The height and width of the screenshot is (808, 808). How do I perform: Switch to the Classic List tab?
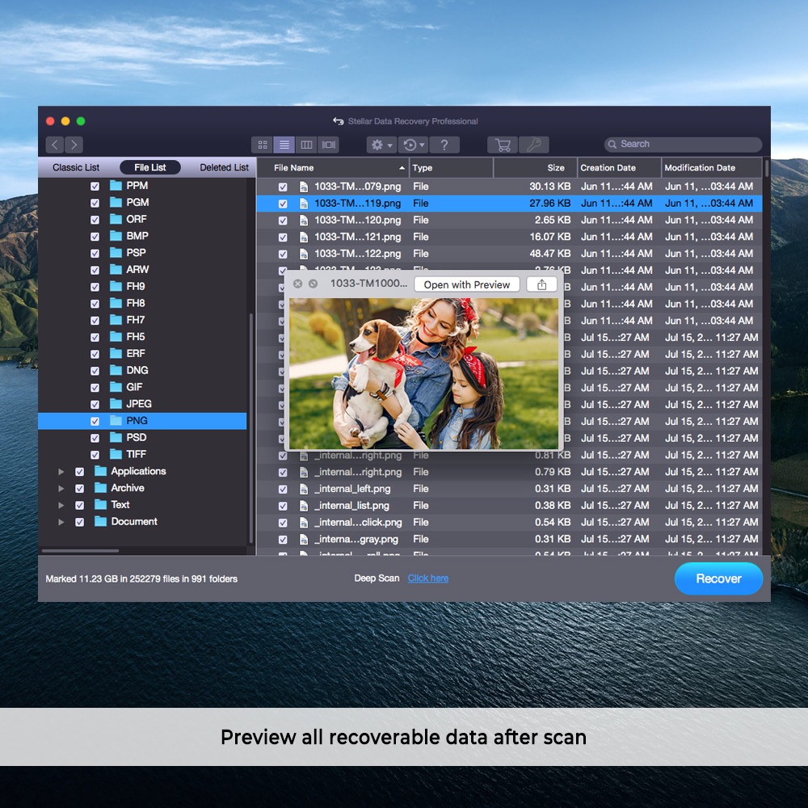click(x=76, y=167)
